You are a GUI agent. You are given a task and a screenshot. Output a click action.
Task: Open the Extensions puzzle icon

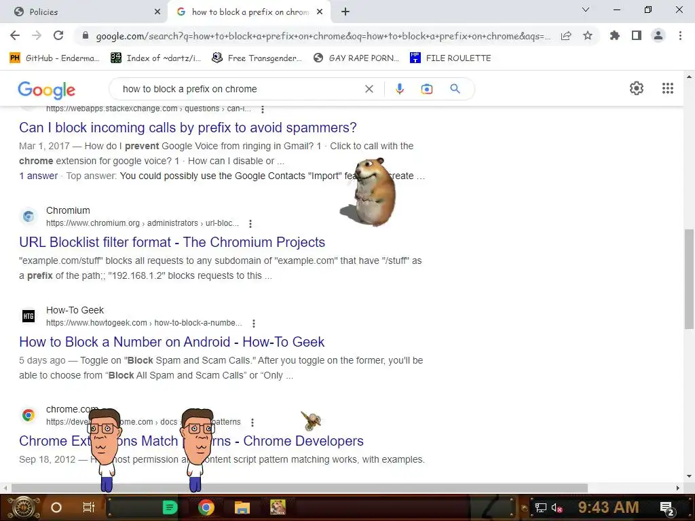click(x=615, y=35)
